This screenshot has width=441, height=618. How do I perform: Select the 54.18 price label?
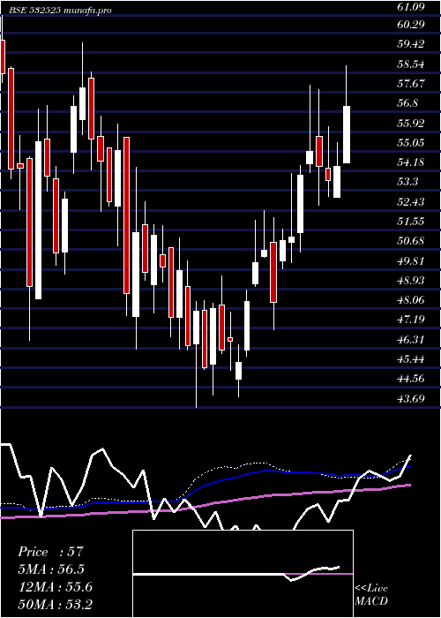[411, 162]
